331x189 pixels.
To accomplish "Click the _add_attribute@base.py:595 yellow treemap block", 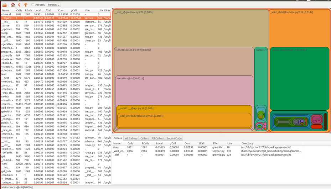I will pyautogui.click(x=184, y=122).
